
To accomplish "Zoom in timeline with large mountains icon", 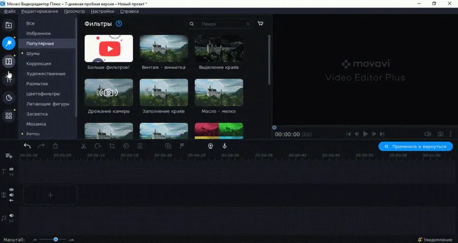I will (71, 240).
